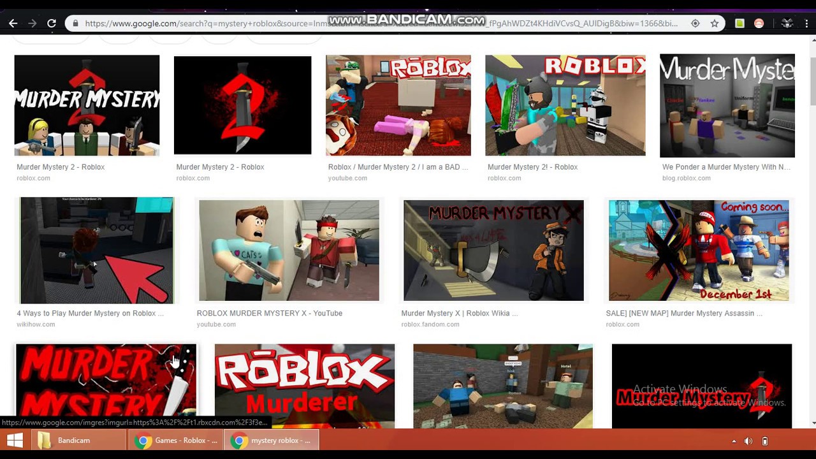Open Murder Mystery X axe thumbnail
The width and height of the screenshot is (816, 459).
493,251
